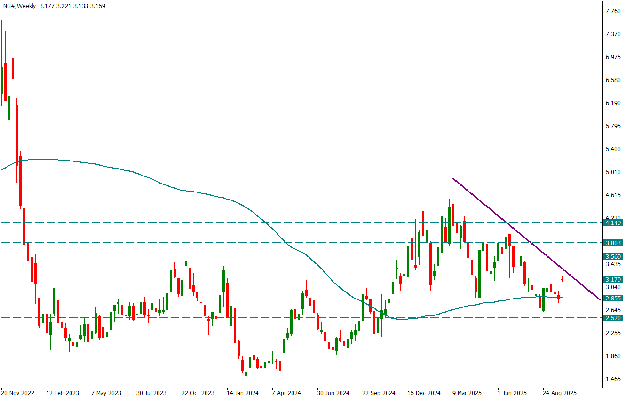Click the 15 Dec 2024 date label
Image resolution: width=626 pixels, height=399 pixels.
coord(424,393)
